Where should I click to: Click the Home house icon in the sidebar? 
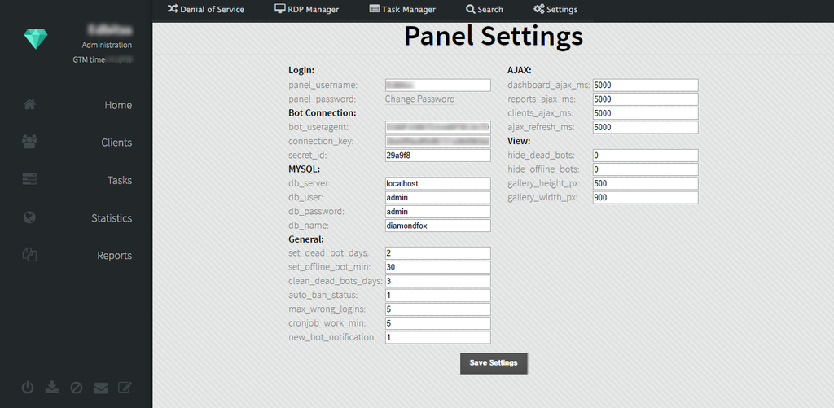pos(30,105)
